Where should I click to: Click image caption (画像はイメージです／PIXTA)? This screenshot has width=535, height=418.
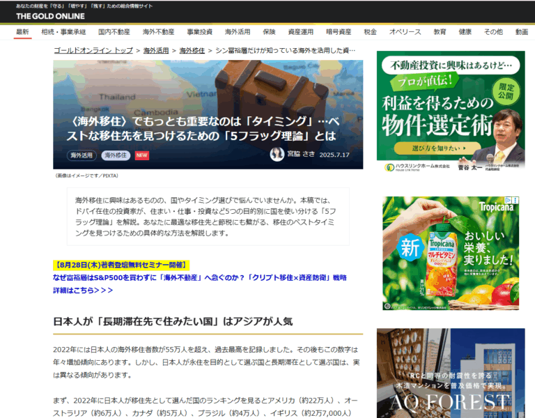click(x=86, y=176)
